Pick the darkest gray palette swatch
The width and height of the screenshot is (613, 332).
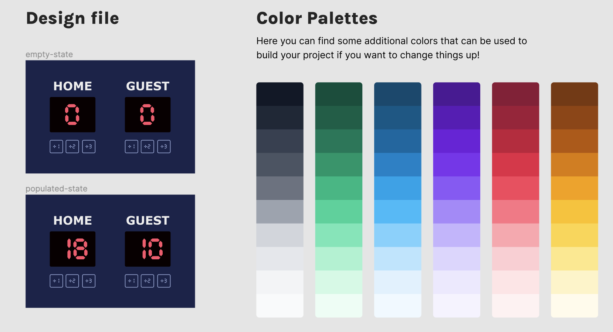coord(280,94)
